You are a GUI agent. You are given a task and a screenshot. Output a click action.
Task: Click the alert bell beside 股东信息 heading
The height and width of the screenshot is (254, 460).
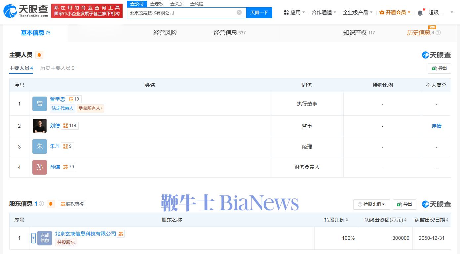point(51,204)
